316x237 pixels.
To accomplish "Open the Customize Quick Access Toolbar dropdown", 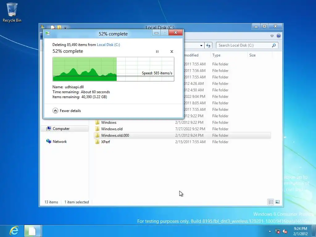I will click(x=65, y=28).
